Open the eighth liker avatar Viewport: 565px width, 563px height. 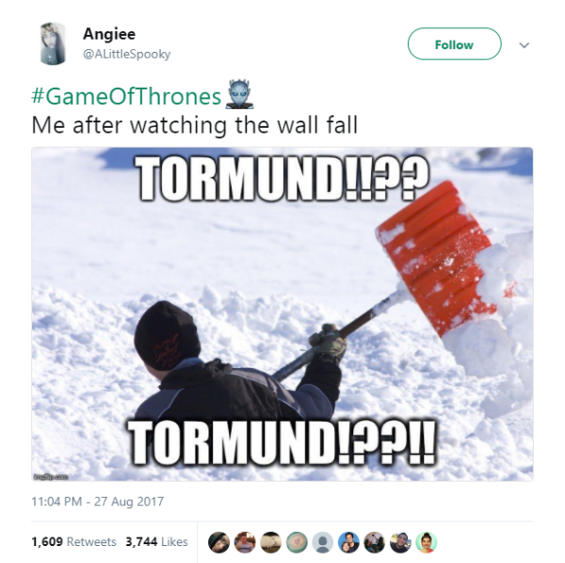coord(400,542)
